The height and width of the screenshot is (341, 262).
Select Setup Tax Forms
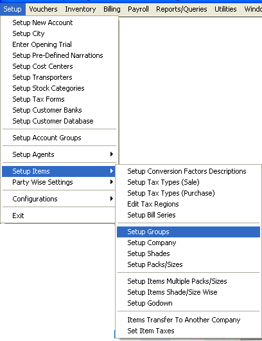point(59,99)
